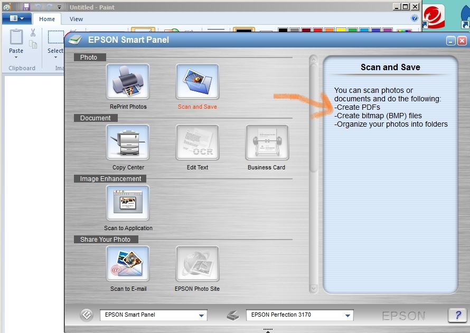Pick the green color swatch in Paint's palette
This screenshot has height=333, width=470.
coord(353,30)
